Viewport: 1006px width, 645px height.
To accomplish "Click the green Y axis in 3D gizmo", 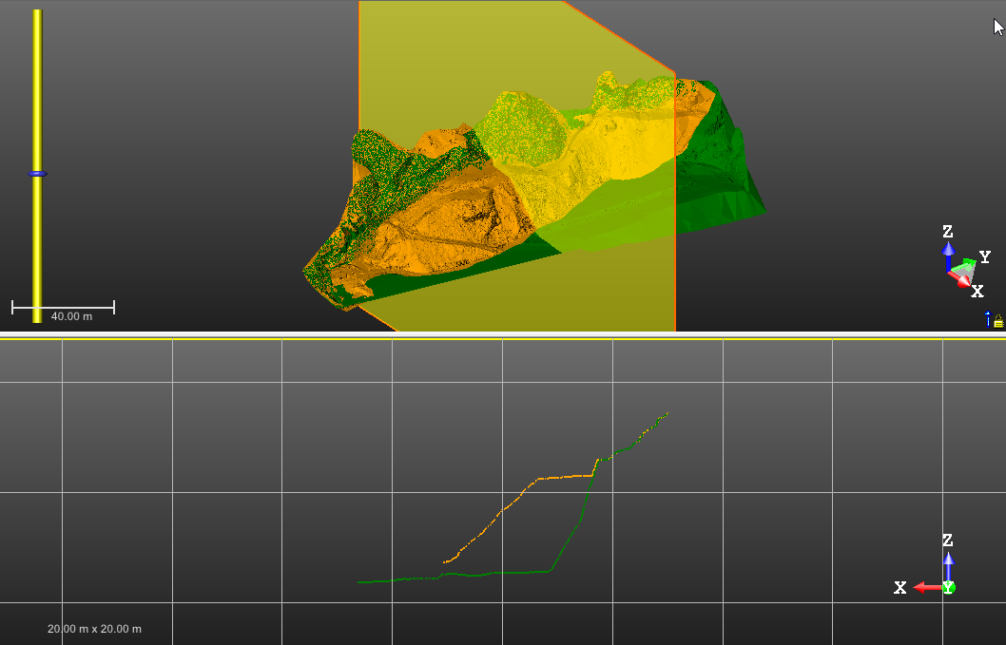I will [x=967, y=262].
